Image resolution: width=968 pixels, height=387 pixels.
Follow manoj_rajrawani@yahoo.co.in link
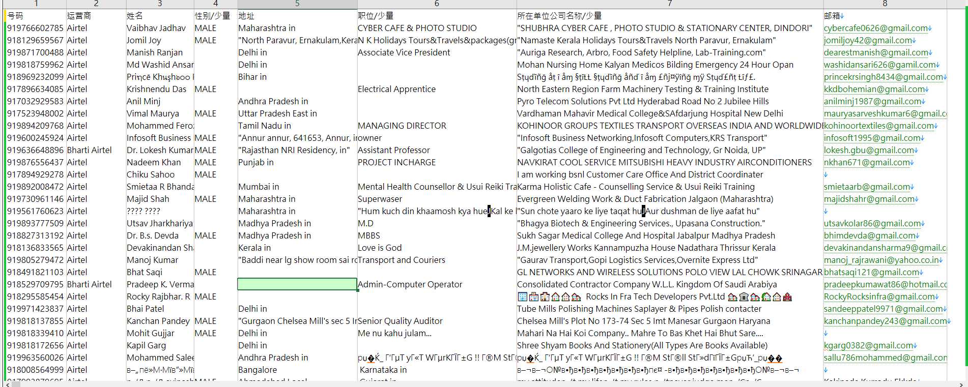tap(881, 260)
